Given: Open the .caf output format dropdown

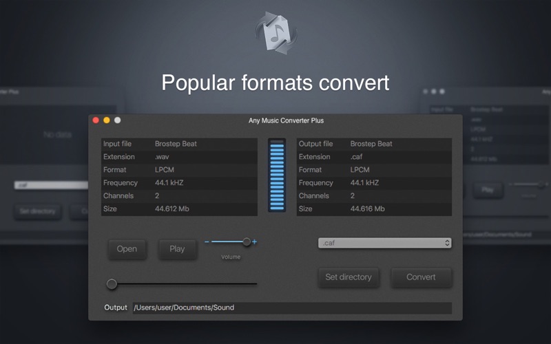Looking at the screenshot, I should tap(385, 243).
